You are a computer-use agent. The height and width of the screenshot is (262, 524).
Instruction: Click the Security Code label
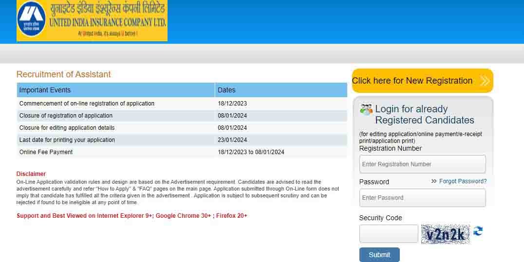click(381, 218)
